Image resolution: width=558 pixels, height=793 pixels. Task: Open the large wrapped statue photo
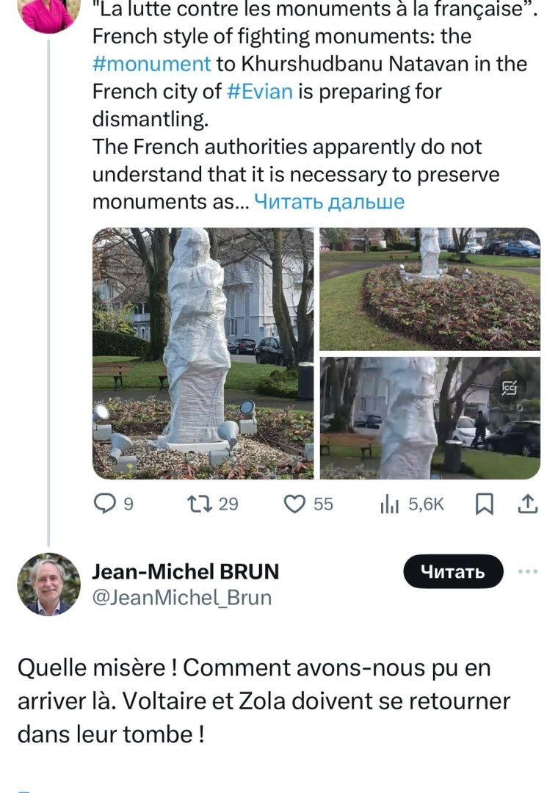pyautogui.click(x=203, y=353)
